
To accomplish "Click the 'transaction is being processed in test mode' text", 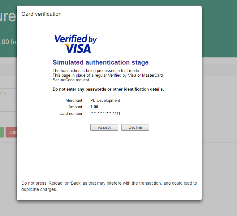I will (x=96, y=71).
